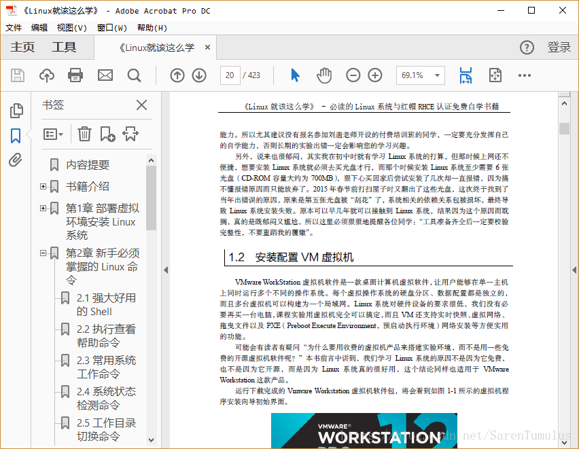This screenshot has width=579, height=449.
Task: Find current bookmark icon
Action: (130, 134)
